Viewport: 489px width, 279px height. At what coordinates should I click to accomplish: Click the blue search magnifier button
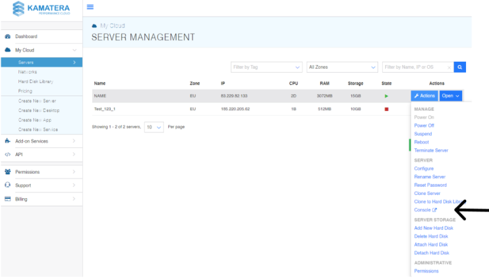(460, 67)
